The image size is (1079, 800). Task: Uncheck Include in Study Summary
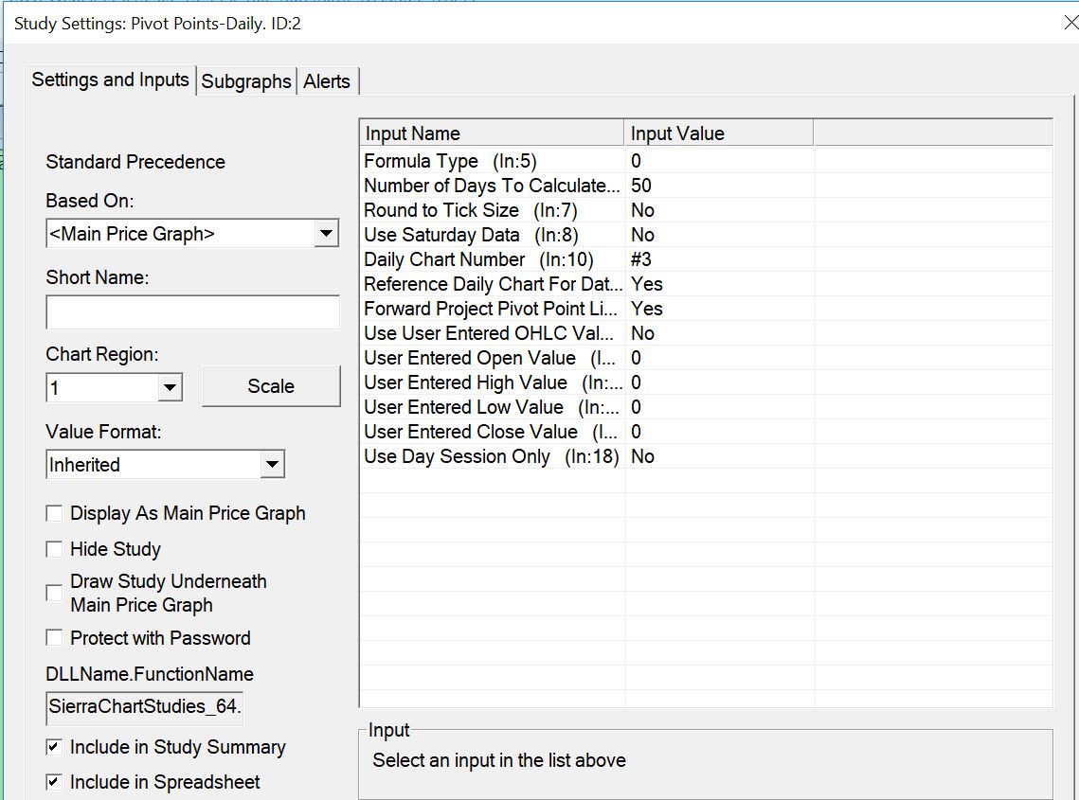coord(55,747)
